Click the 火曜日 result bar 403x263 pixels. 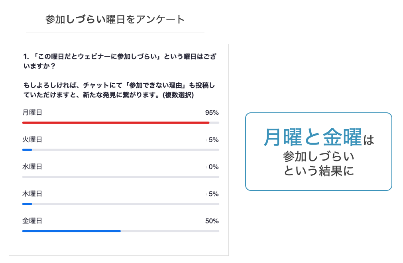coord(121,150)
